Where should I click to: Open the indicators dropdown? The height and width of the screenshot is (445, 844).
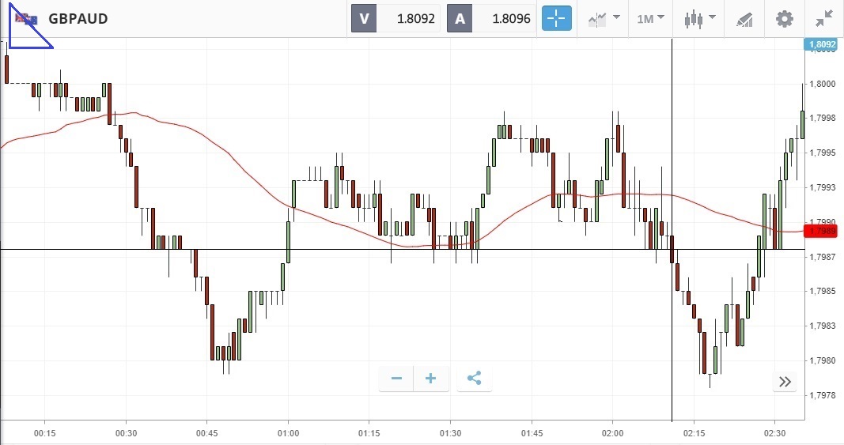coord(604,19)
